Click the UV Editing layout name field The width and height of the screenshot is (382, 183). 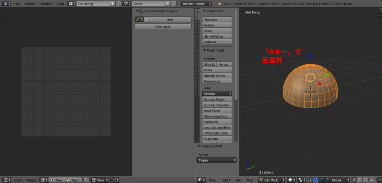93,4
